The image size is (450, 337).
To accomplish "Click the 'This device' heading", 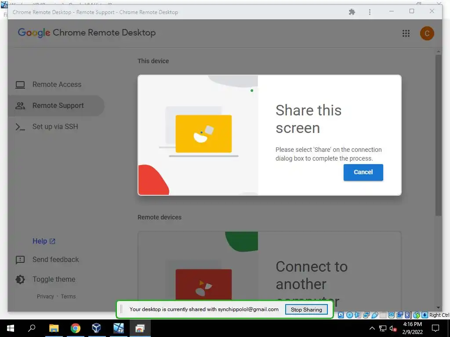I will point(153,61).
